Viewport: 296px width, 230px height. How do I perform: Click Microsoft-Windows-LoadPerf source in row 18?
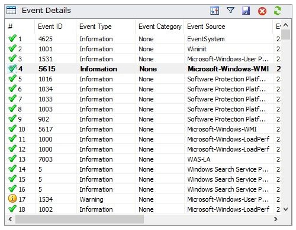pos(228,209)
